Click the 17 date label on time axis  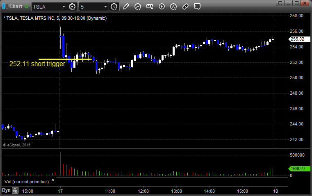coord(60,191)
